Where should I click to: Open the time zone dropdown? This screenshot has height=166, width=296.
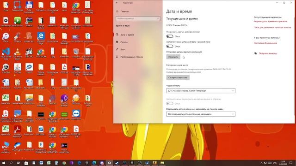point(201,91)
